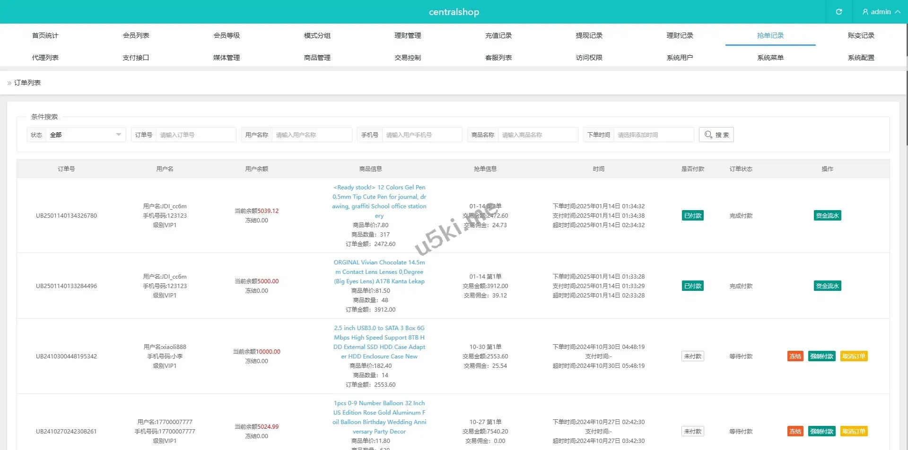Image resolution: width=908 pixels, height=450 pixels.
Task: Click the 订单号 search input field
Action: coord(196,135)
